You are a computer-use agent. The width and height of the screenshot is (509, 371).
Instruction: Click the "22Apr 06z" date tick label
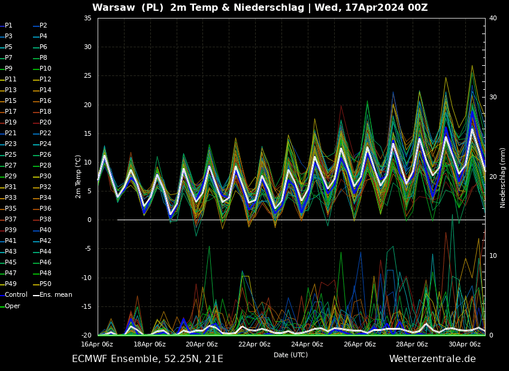click(x=255, y=345)
